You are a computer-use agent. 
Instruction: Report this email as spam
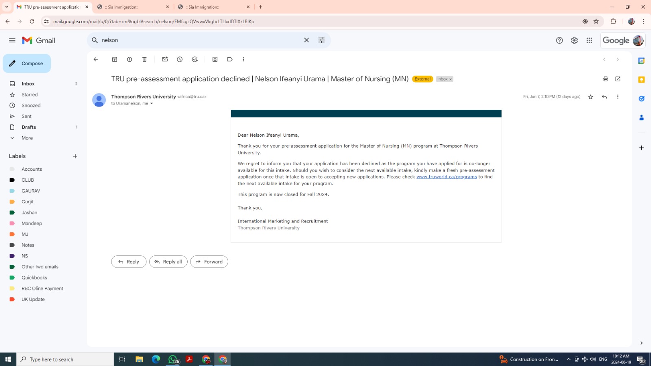coord(129,59)
